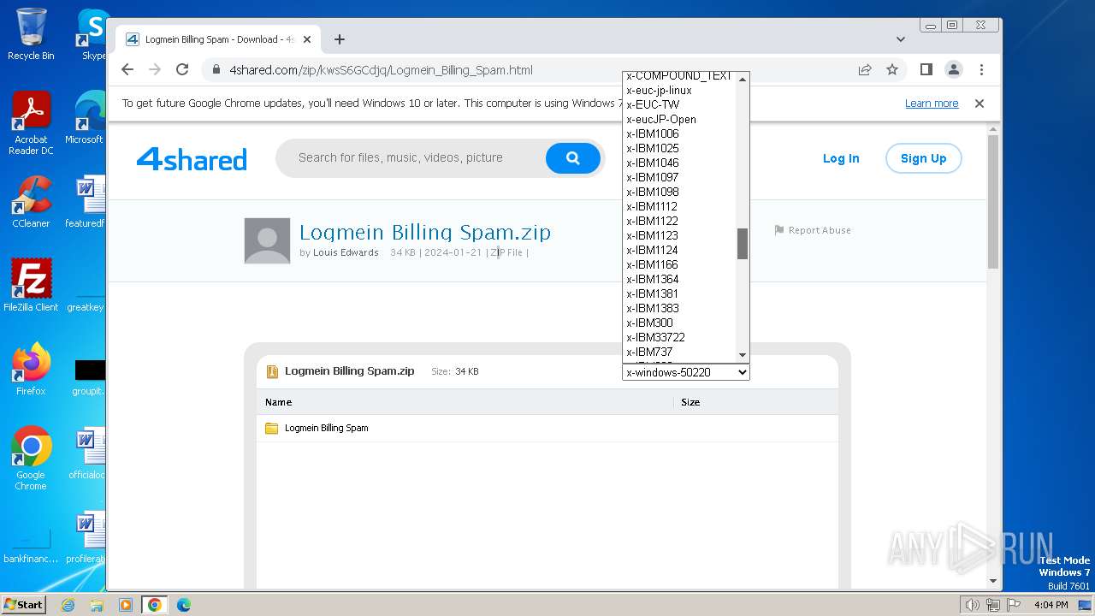Choose x-IBM1006 from the list
The height and width of the screenshot is (616, 1095).
click(x=679, y=133)
